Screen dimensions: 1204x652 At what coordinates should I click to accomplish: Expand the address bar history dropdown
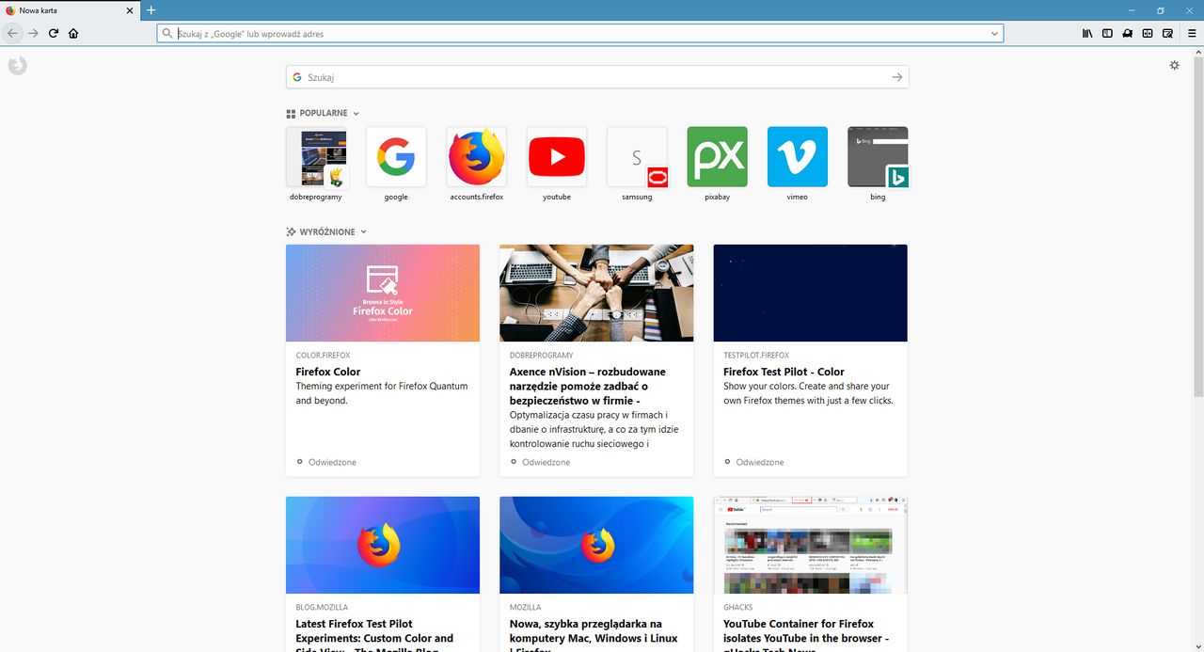click(994, 34)
